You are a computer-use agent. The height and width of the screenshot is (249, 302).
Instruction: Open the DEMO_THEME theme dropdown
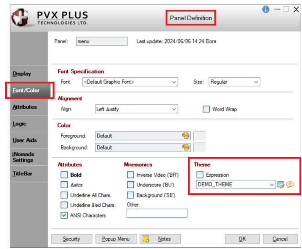(x=272, y=185)
